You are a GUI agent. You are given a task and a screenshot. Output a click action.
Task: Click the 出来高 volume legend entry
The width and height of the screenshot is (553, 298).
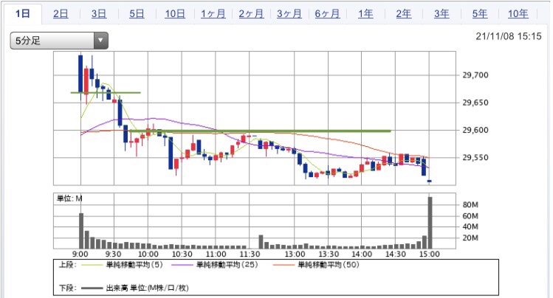147,288
